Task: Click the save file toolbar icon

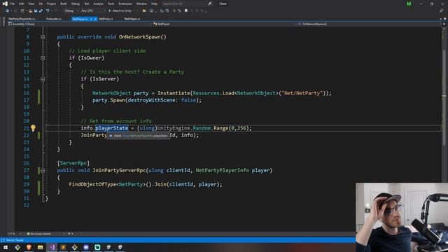Action: click(x=36, y=11)
